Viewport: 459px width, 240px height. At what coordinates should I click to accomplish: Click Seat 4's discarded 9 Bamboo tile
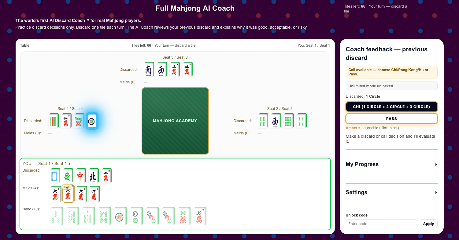[53, 121]
